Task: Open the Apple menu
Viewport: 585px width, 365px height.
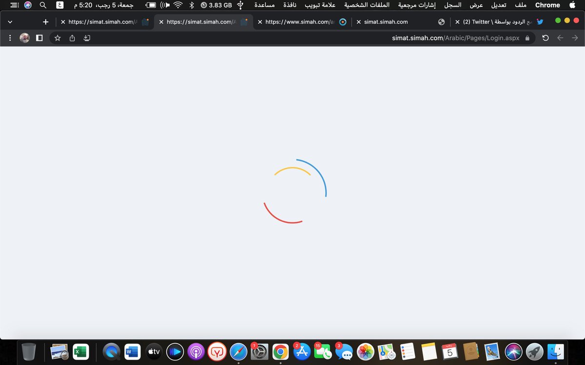Action: 572,5
